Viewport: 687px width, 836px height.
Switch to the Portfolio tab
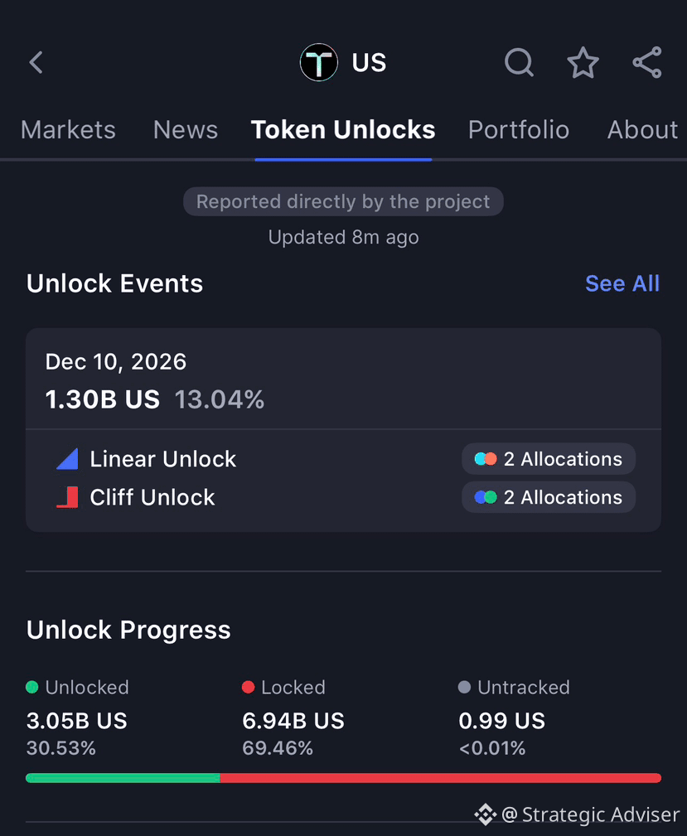[x=519, y=129]
